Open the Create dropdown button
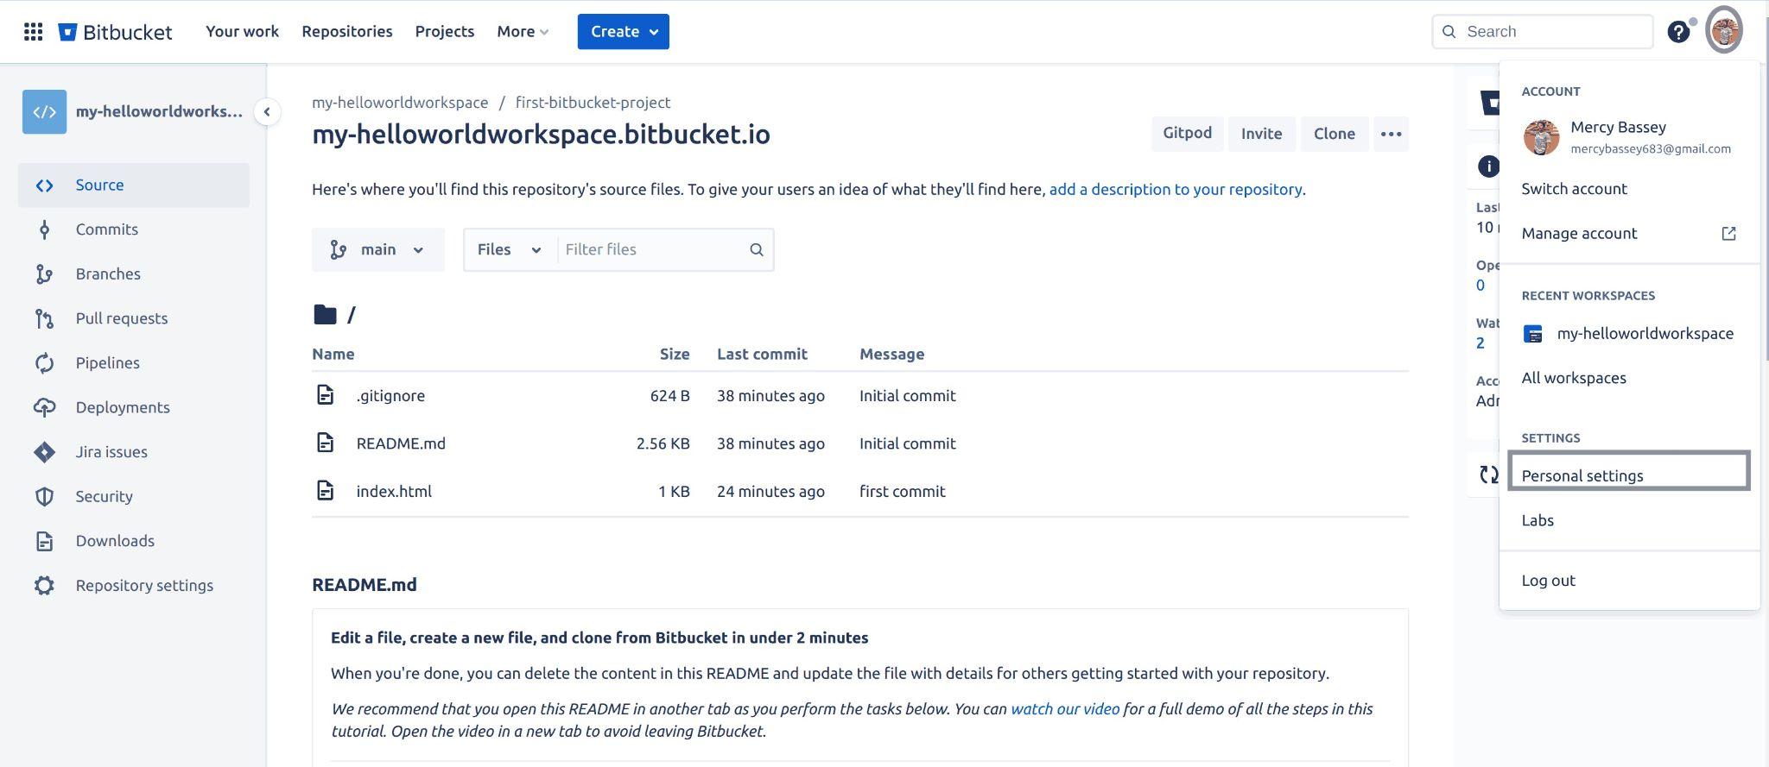1769x767 pixels. [x=623, y=32]
